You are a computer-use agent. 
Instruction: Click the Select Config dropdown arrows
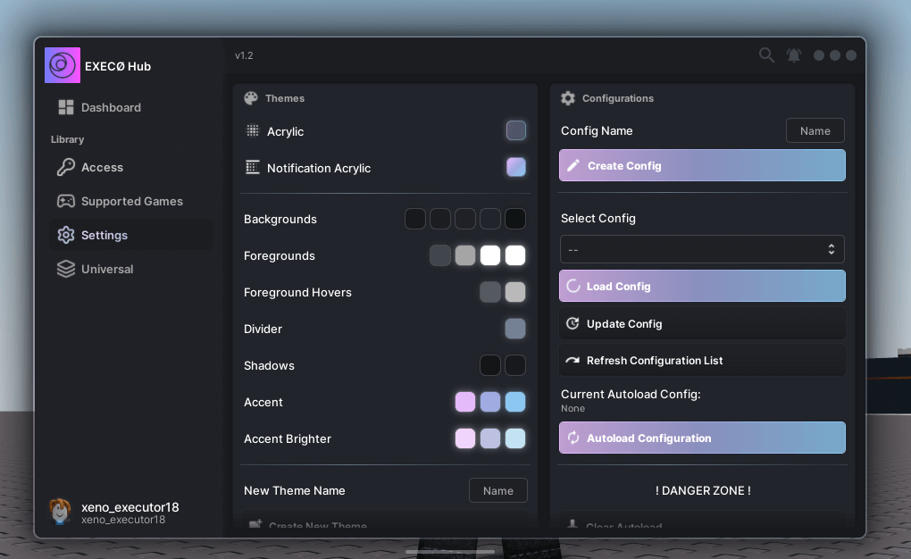(832, 249)
